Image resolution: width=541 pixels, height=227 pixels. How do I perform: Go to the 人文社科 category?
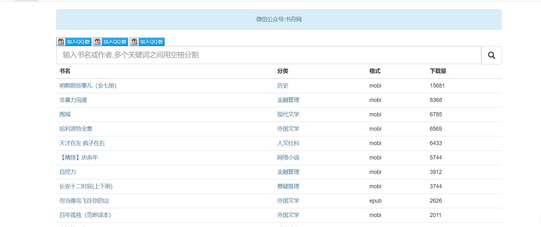(288, 143)
